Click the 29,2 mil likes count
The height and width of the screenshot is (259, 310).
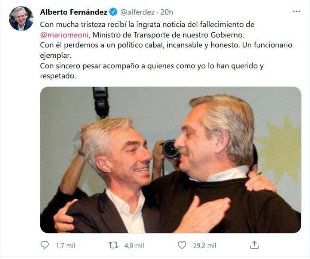(205, 246)
